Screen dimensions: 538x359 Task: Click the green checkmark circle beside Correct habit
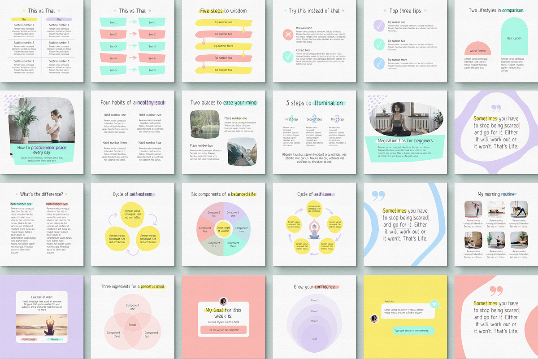[x=288, y=57]
